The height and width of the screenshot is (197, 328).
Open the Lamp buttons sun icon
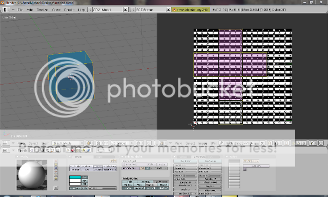coord(68,150)
